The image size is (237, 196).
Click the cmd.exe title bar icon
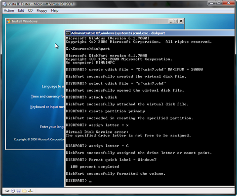tap(68, 33)
